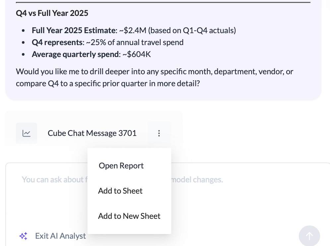This screenshot has height=246, width=330.
Task: Choose Add to New Sheet
Action: click(x=129, y=216)
